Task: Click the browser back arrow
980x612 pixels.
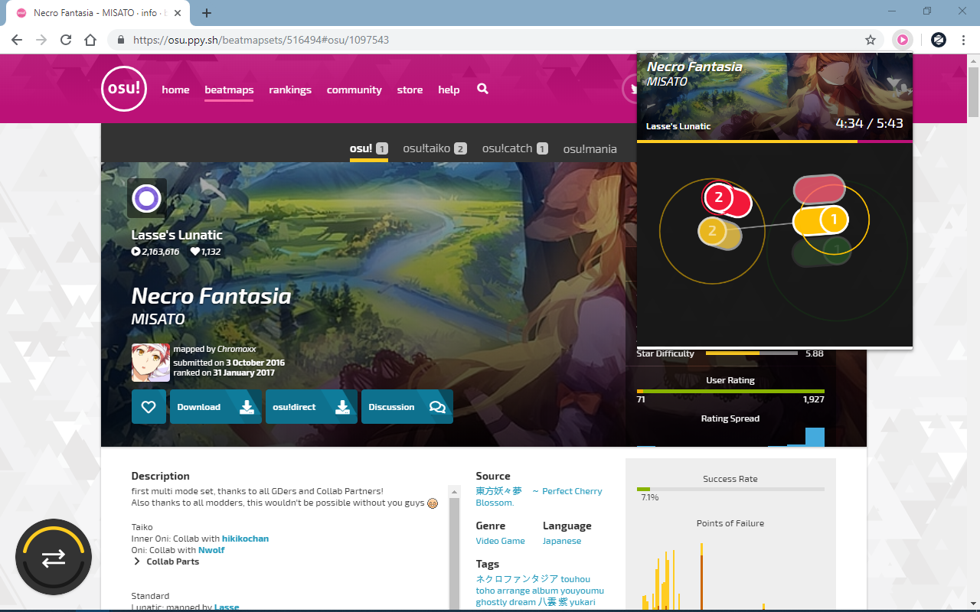Action: pos(17,40)
